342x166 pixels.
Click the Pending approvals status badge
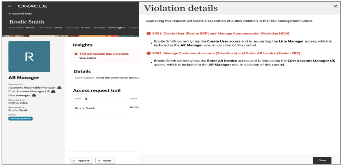[x=20, y=119]
